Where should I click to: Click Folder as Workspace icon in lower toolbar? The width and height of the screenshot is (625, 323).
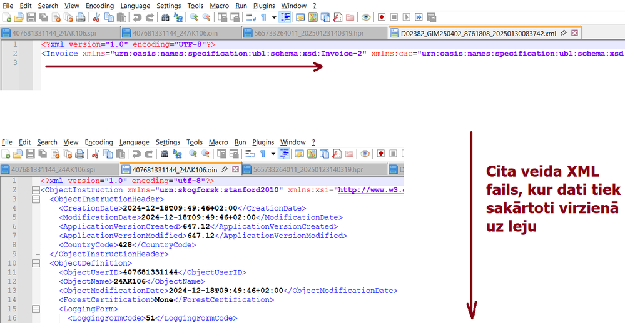click(x=350, y=153)
